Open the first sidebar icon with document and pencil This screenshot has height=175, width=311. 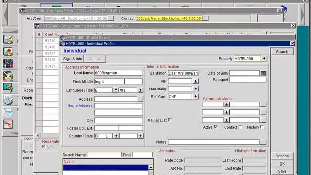[x=8, y=40]
